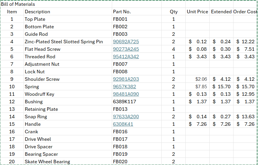This screenshot has height=165, width=258.
Task: Follow the 92981A203 Shoulder Screw link
Action: [x=126, y=79]
